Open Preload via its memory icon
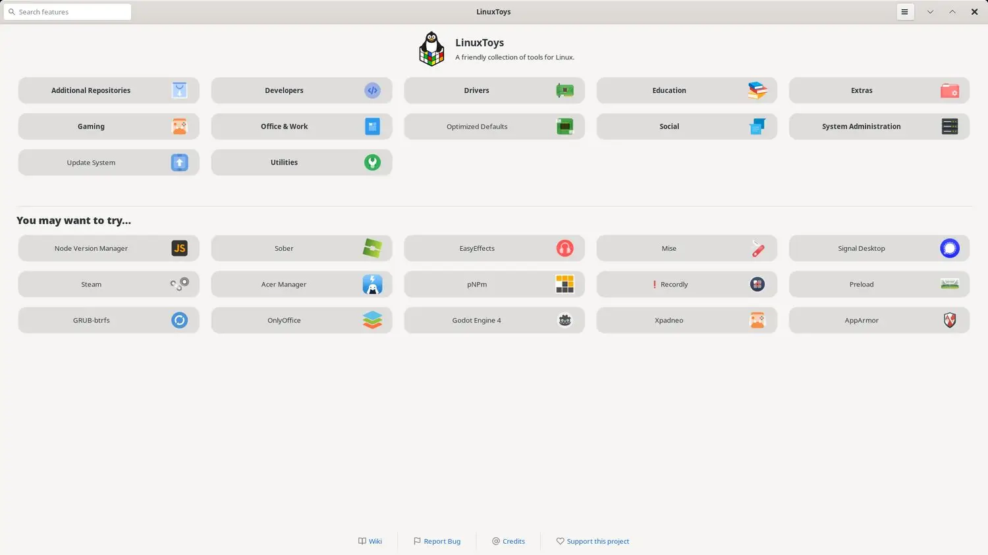The height and width of the screenshot is (555, 988). [x=950, y=284]
